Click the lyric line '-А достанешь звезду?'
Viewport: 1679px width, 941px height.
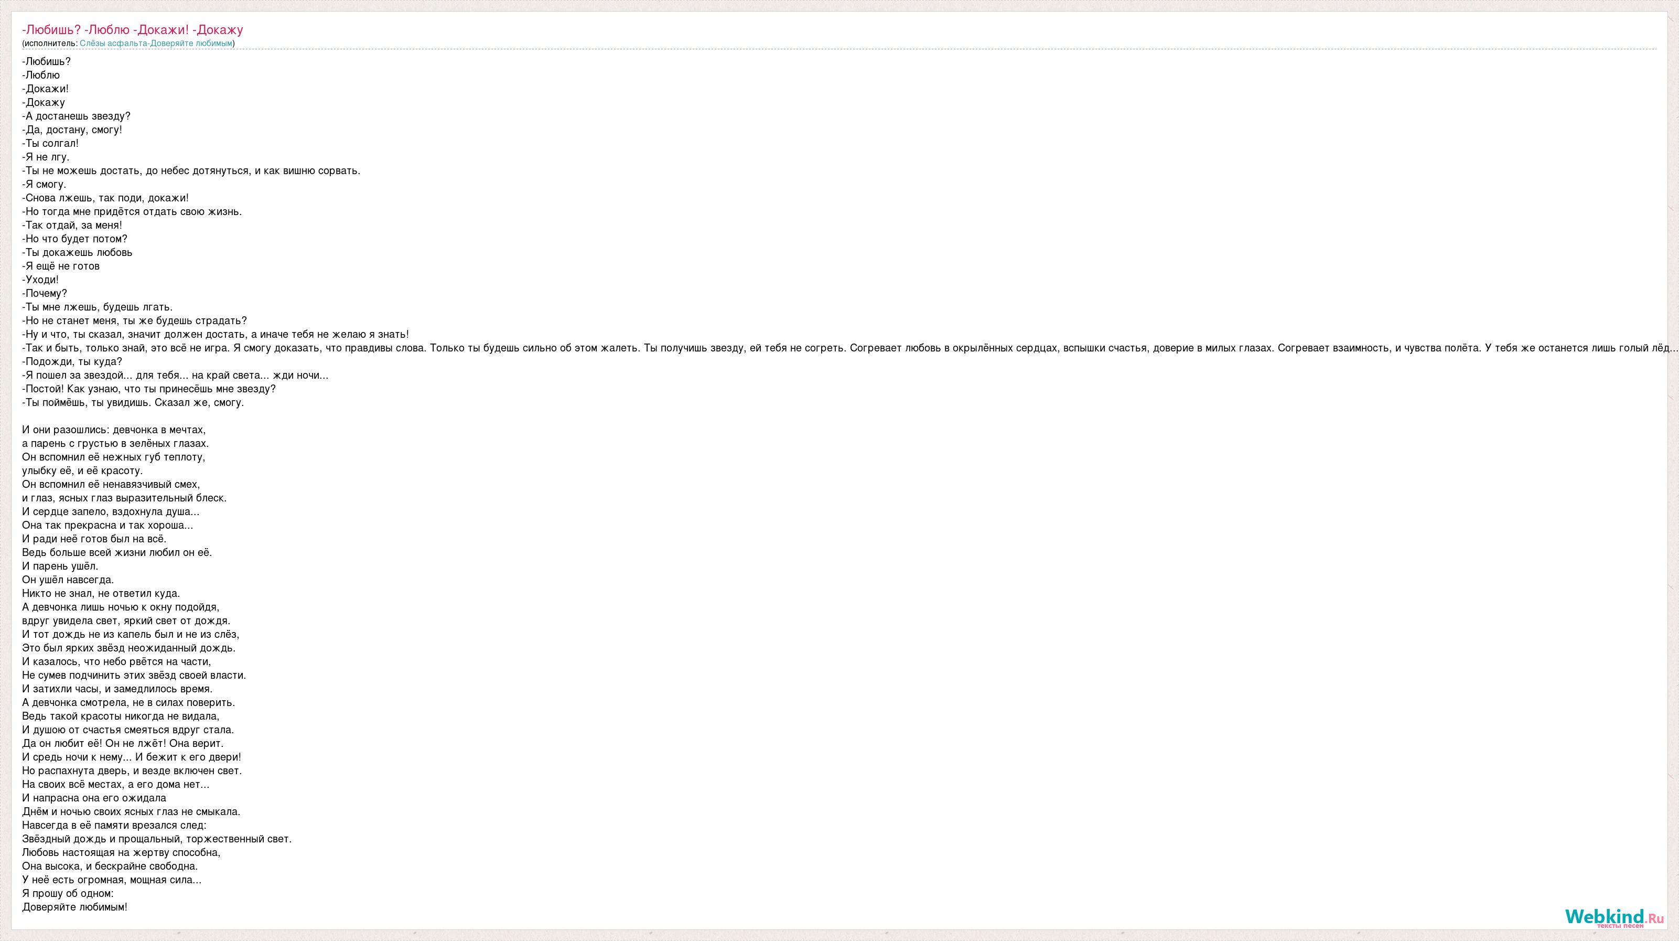(x=76, y=116)
